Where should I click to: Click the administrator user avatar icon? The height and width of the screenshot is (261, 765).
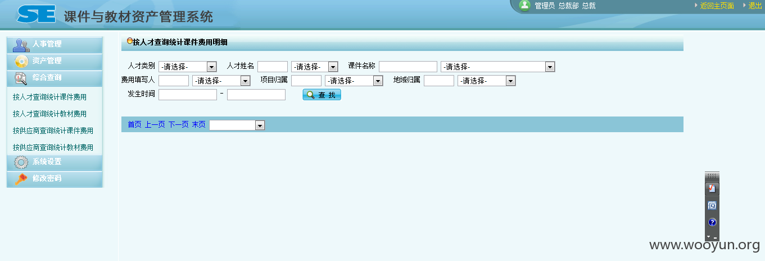point(525,6)
